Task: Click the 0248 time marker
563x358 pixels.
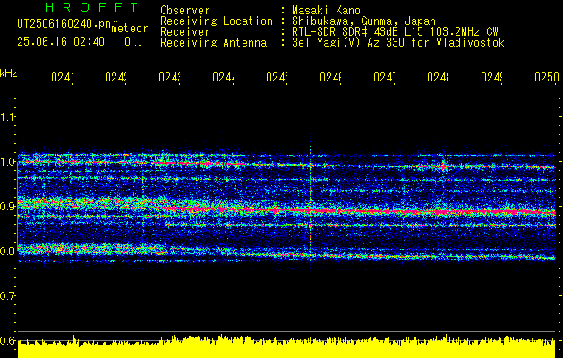Action: tap(438, 77)
